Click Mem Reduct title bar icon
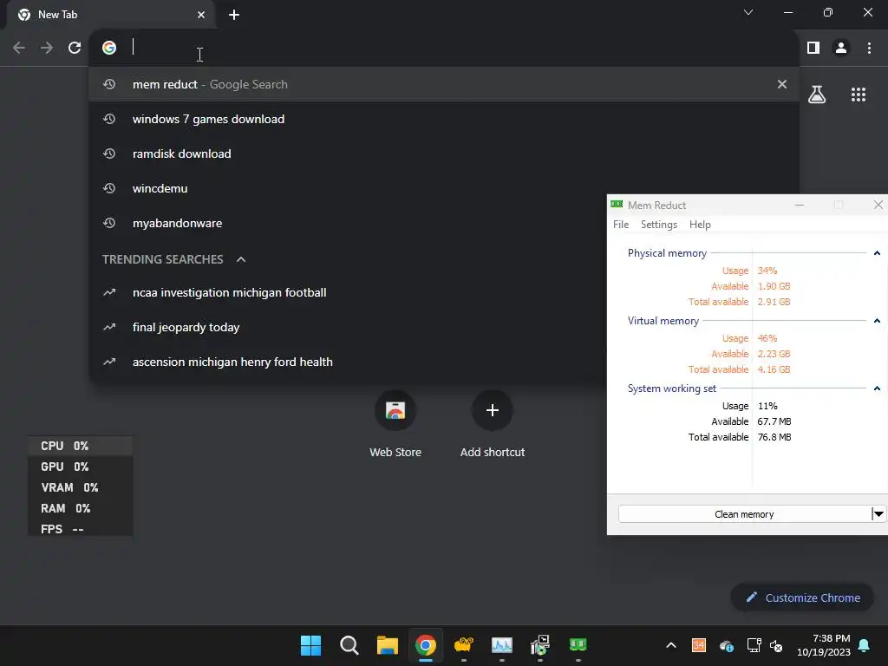This screenshot has height=666, width=888. point(617,205)
